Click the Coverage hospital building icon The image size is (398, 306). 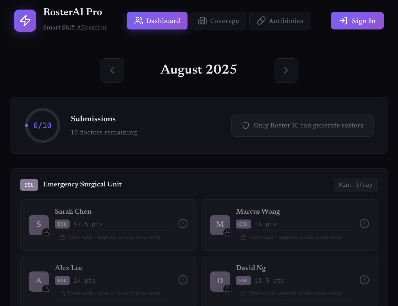pos(202,20)
